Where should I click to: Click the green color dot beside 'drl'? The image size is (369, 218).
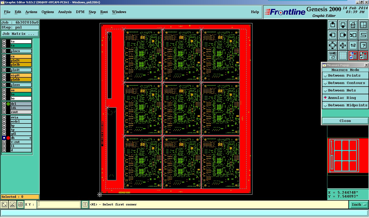pos(8,104)
